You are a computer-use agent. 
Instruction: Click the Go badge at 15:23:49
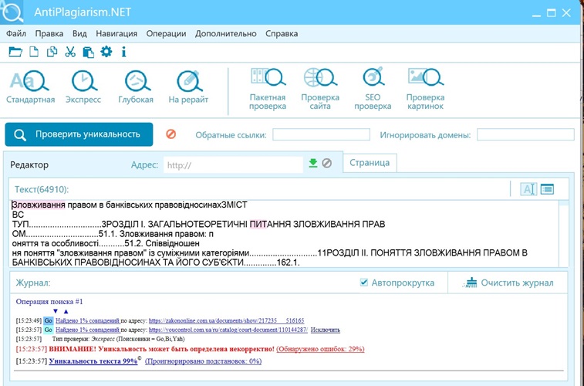click(49, 320)
